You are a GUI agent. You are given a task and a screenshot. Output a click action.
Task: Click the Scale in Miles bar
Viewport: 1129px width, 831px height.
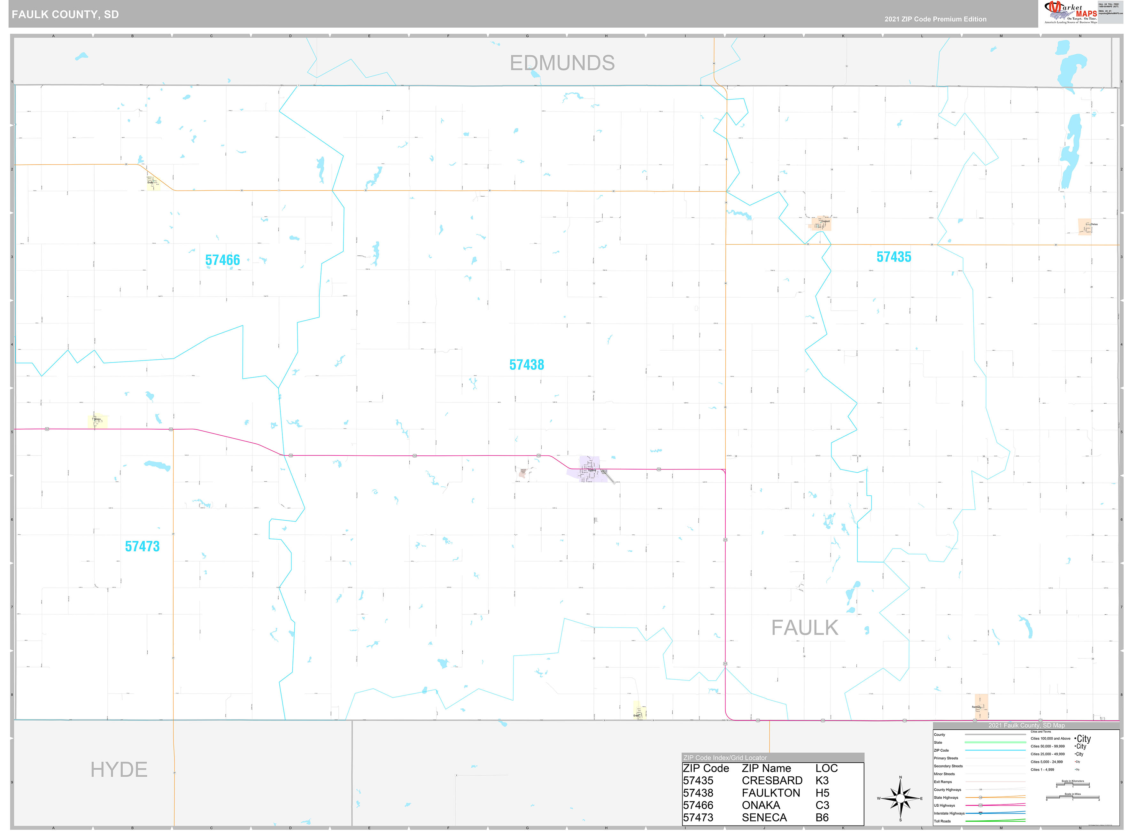(1073, 798)
